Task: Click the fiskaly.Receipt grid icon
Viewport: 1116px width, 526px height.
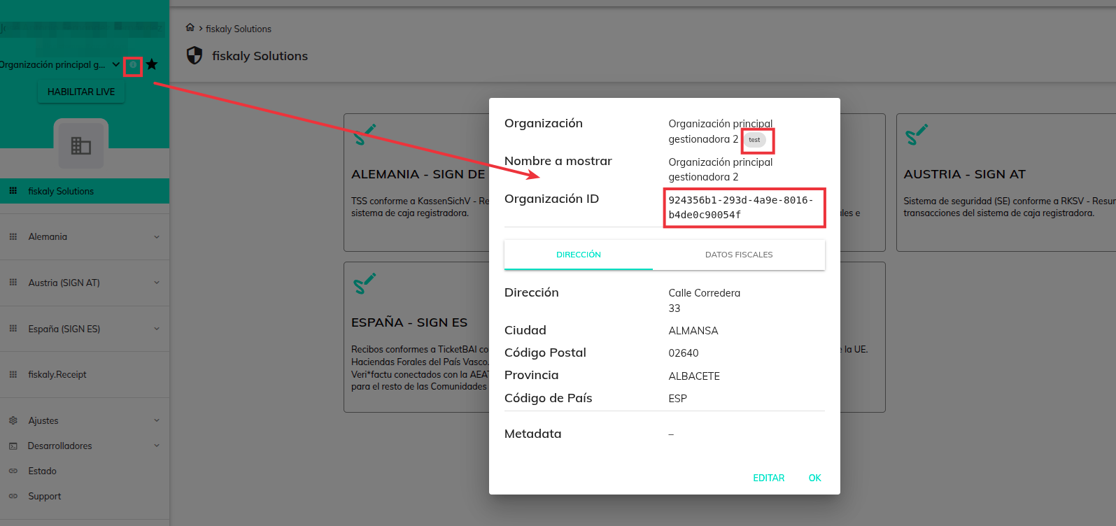Action: [13, 374]
